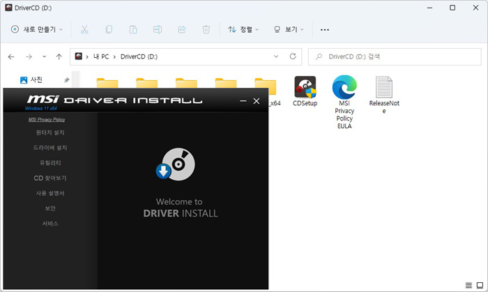Open the 보기 view dropdown
The image size is (488, 292).
tap(289, 29)
